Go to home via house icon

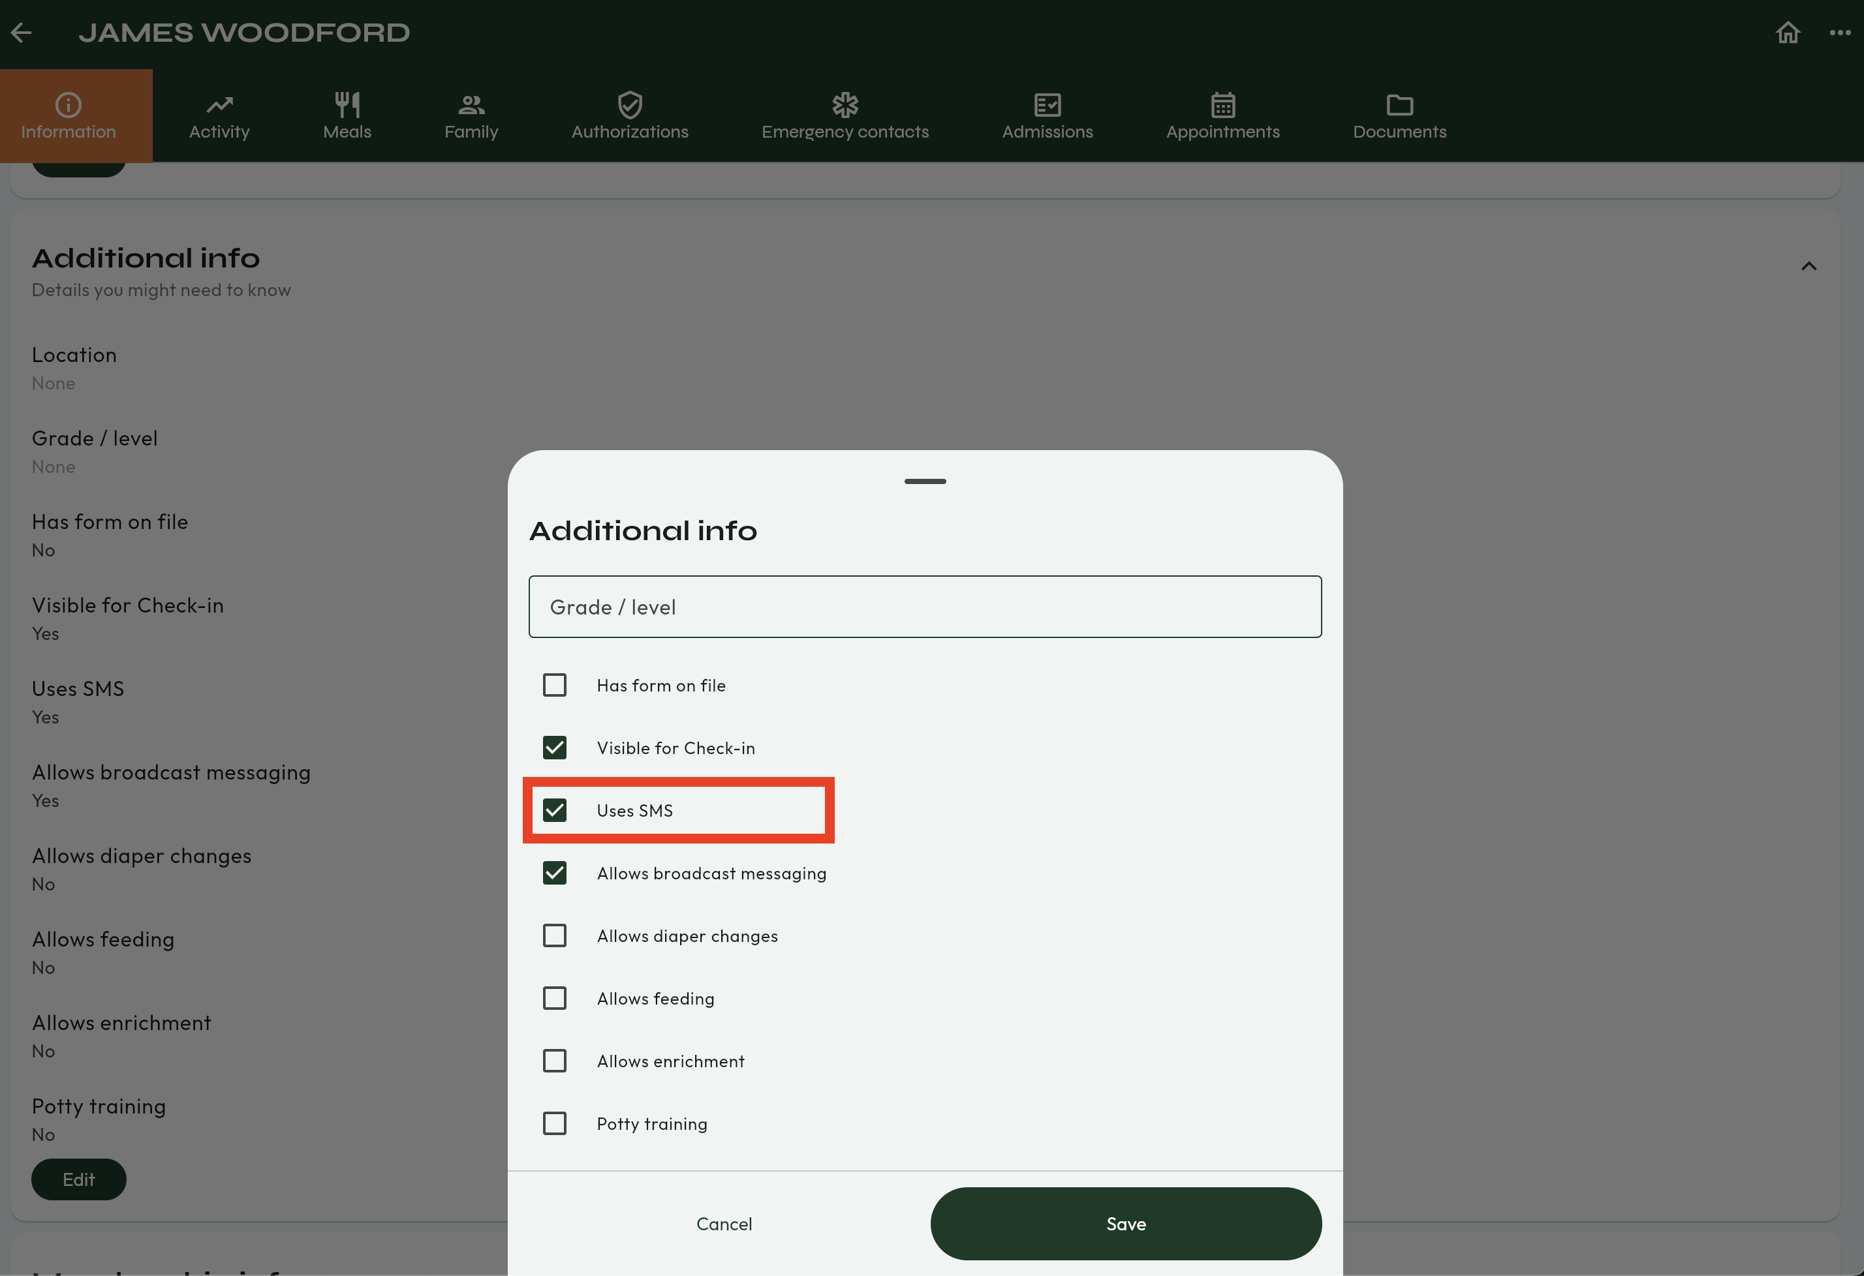pos(1788,33)
